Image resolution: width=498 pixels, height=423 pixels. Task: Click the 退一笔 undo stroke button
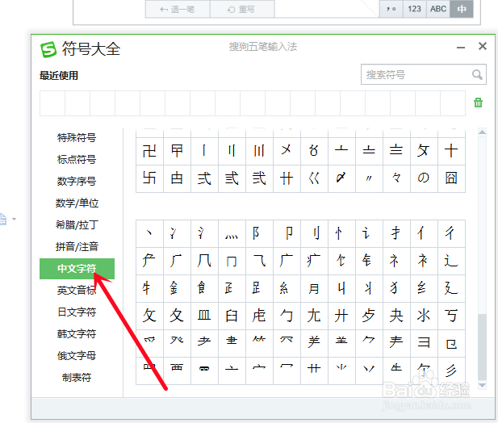pyautogui.click(x=178, y=9)
